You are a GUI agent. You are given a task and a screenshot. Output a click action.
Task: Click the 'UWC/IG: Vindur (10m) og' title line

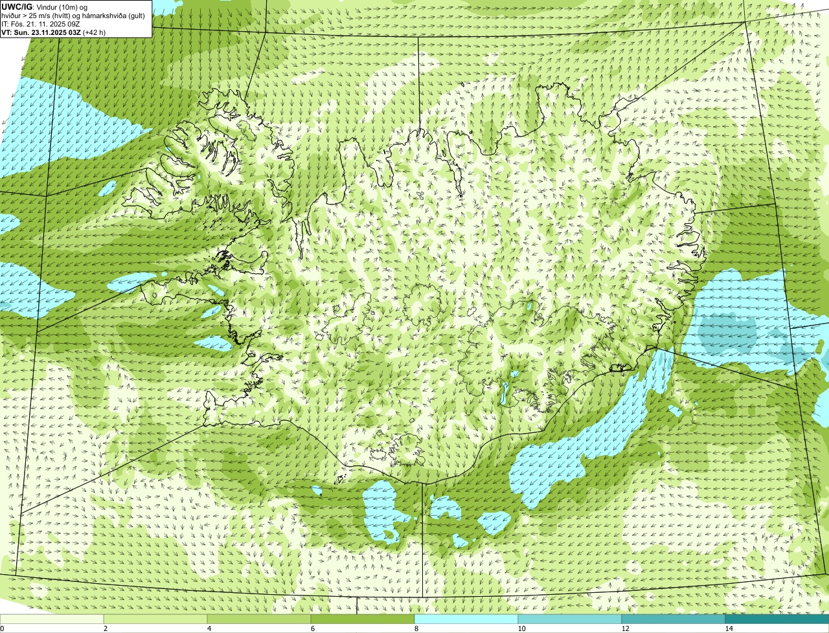click(44, 6)
